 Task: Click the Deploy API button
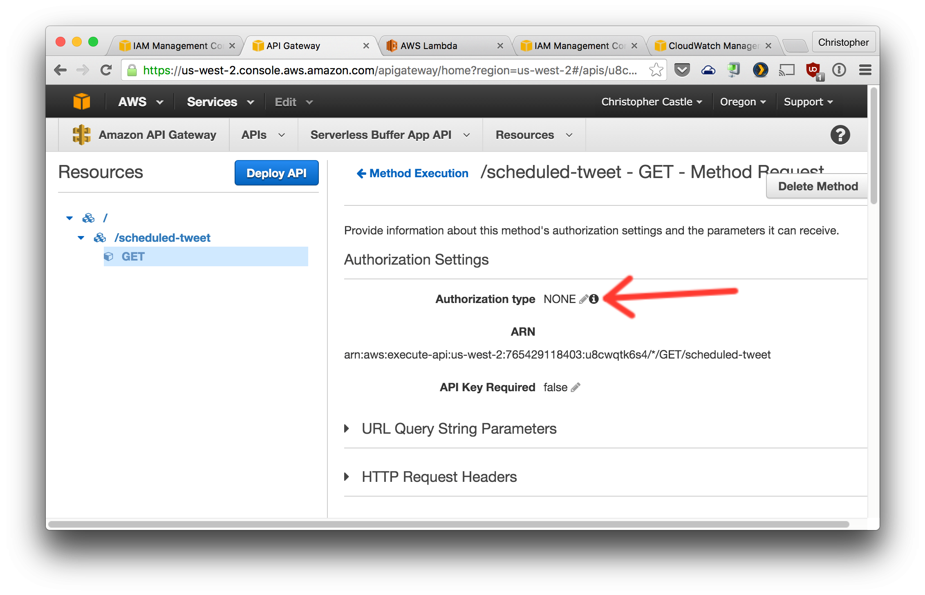[x=276, y=173]
